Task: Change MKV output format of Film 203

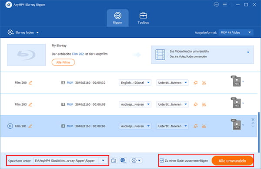Action: point(237,103)
